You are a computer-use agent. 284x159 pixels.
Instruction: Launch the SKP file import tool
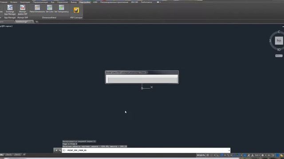(23, 10)
